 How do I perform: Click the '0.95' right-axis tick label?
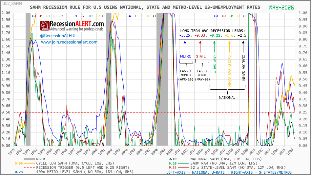click(303, 20)
